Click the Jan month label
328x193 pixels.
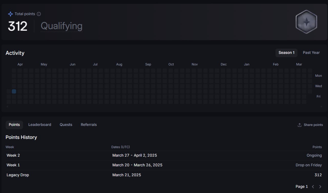pos(247,64)
